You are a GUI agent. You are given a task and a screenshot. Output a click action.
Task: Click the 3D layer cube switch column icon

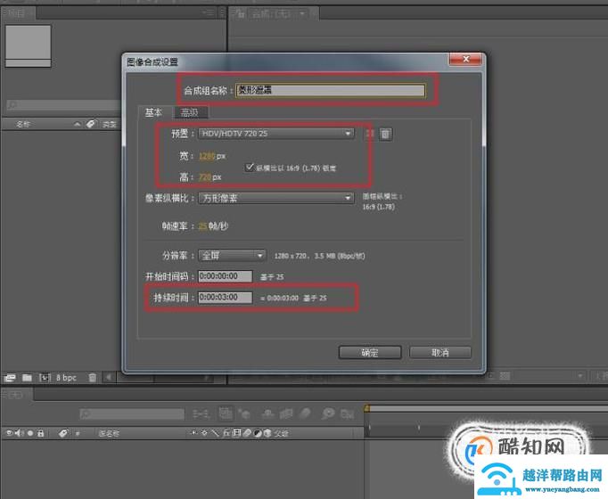267,433
